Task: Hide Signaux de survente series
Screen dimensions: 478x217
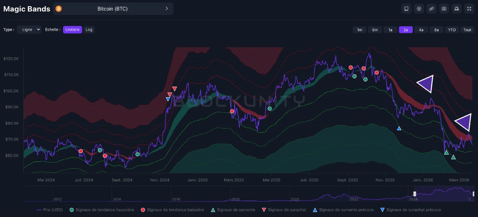Action: click(x=233, y=210)
